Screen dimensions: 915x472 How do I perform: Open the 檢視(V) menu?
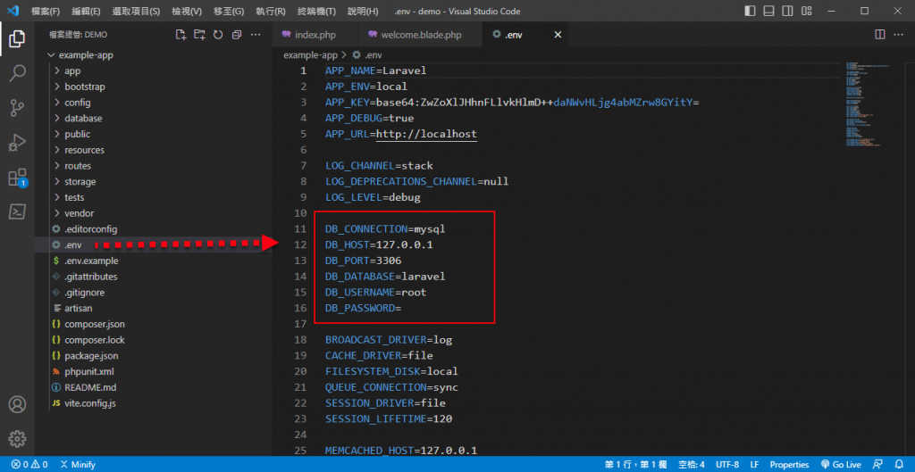(187, 11)
